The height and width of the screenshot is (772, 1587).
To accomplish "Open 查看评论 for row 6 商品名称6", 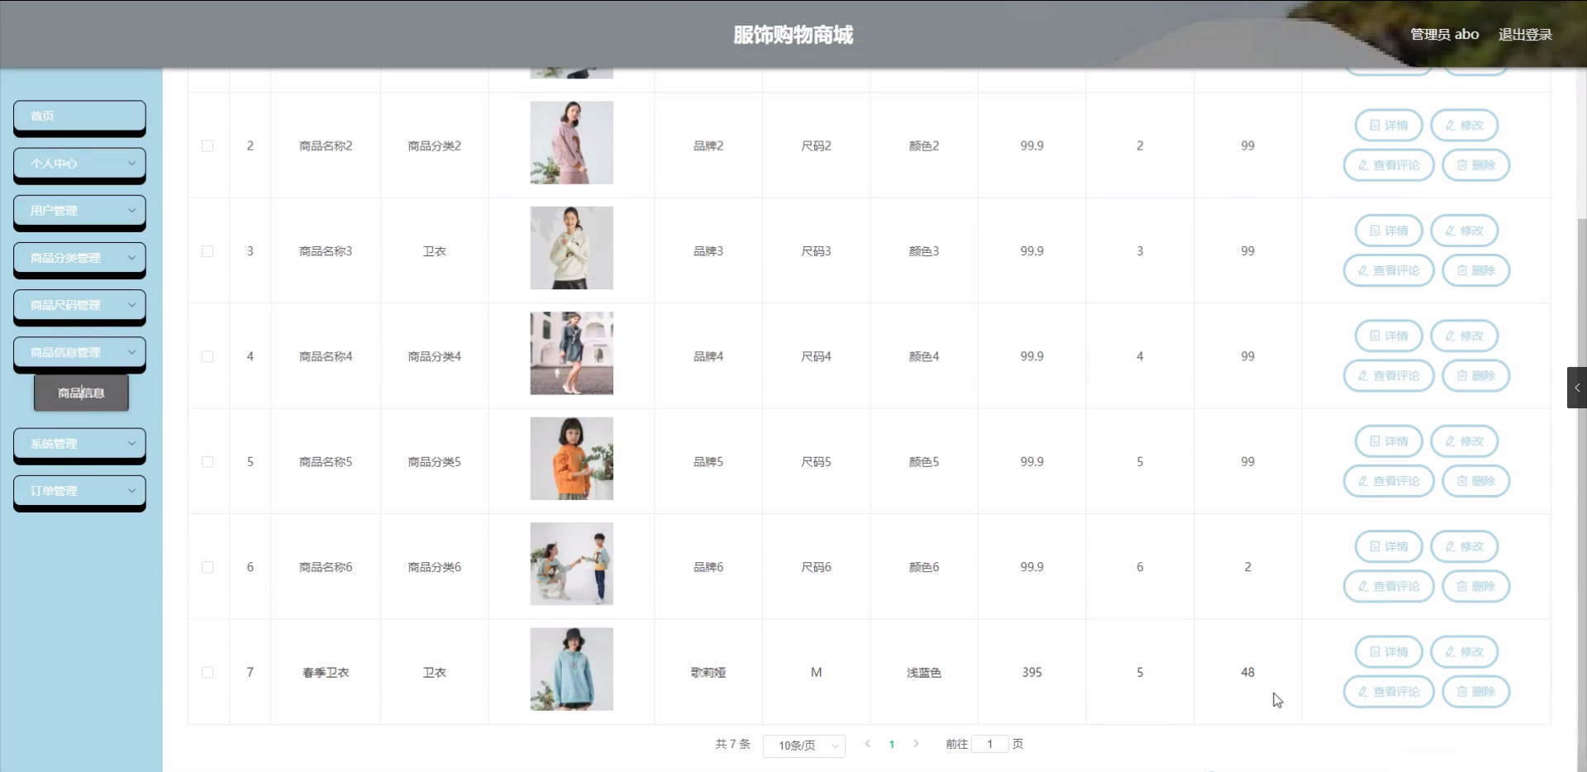I will tap(1389, 586).
